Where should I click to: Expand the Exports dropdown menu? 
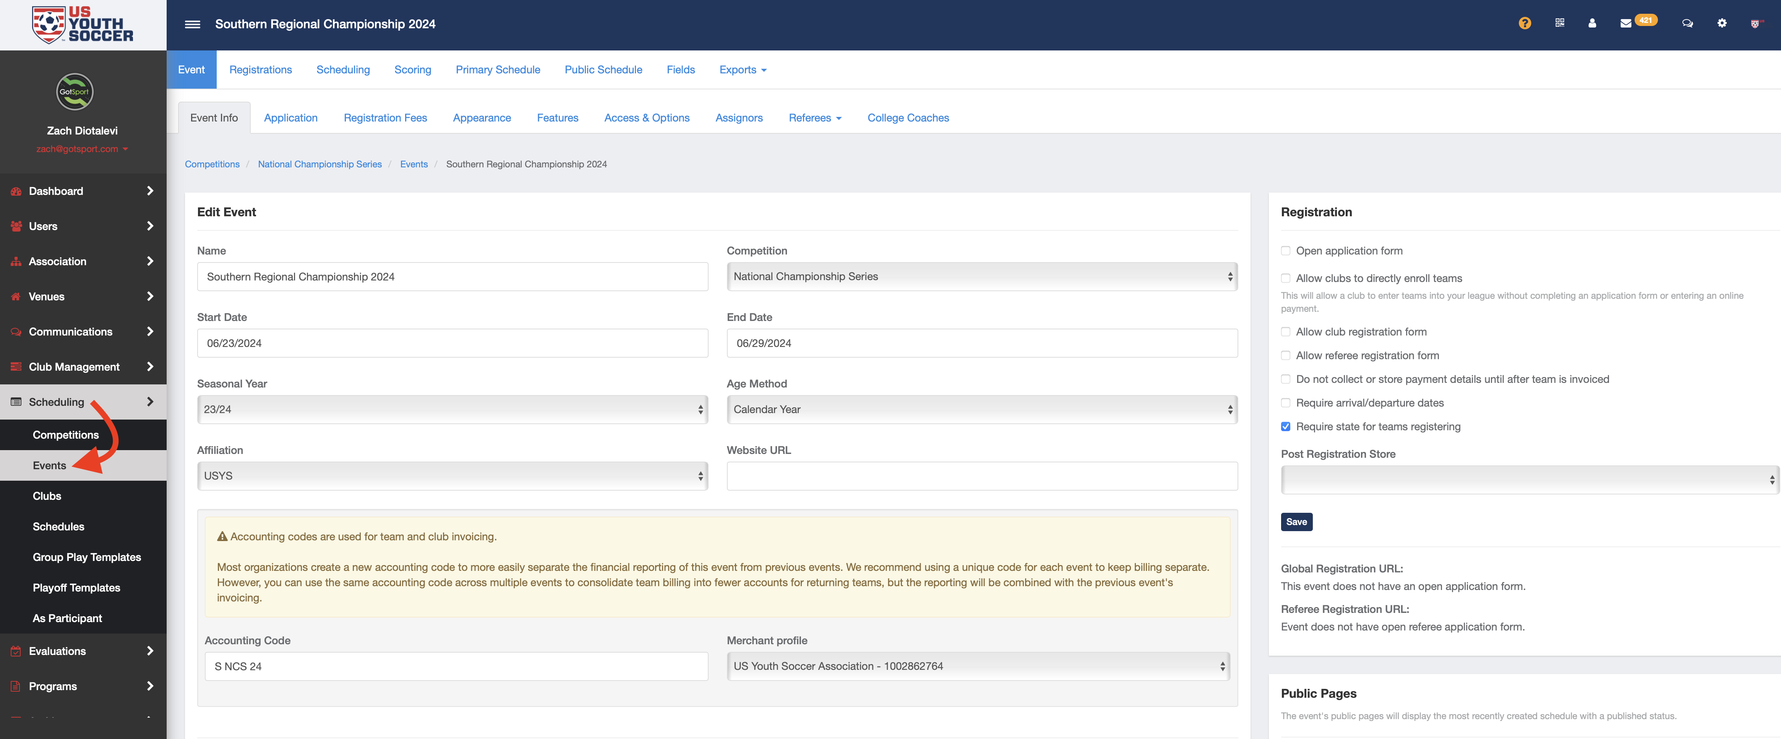(743, 70)
